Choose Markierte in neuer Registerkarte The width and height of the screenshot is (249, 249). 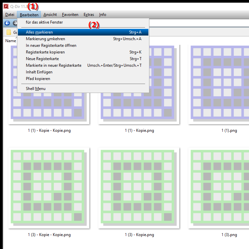click(x=83, y=65)
